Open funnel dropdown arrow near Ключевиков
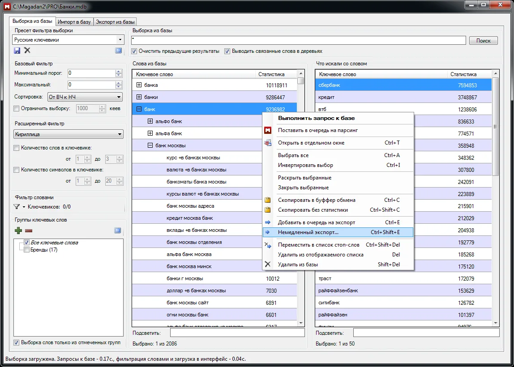 point(24,207)
